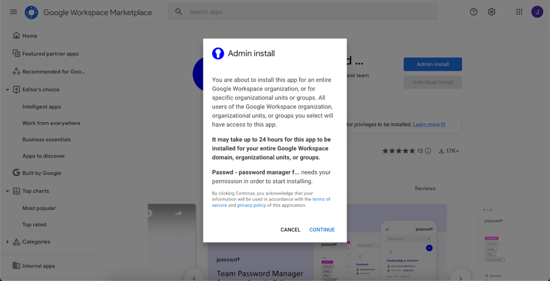Select Most popular
This screenshot has height=281, width=550.
click(x=39, y=208)
